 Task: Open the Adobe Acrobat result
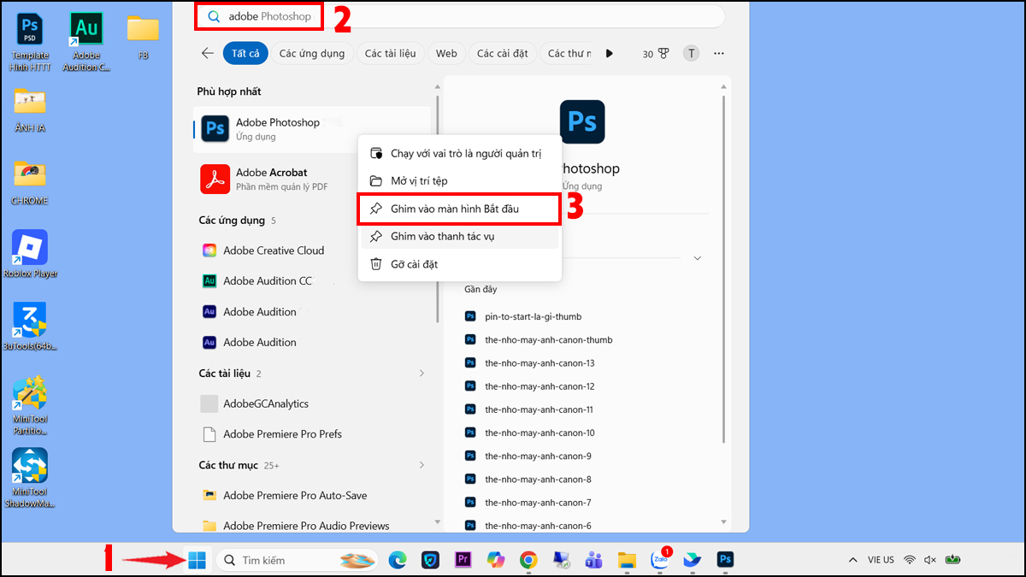click(312, 180)
